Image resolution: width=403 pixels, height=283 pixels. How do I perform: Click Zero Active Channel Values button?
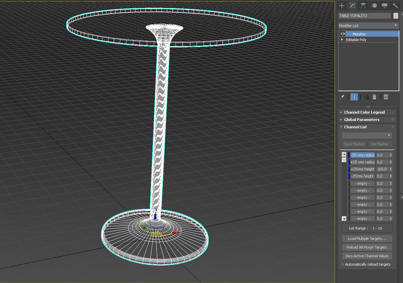tap(367, 256)
